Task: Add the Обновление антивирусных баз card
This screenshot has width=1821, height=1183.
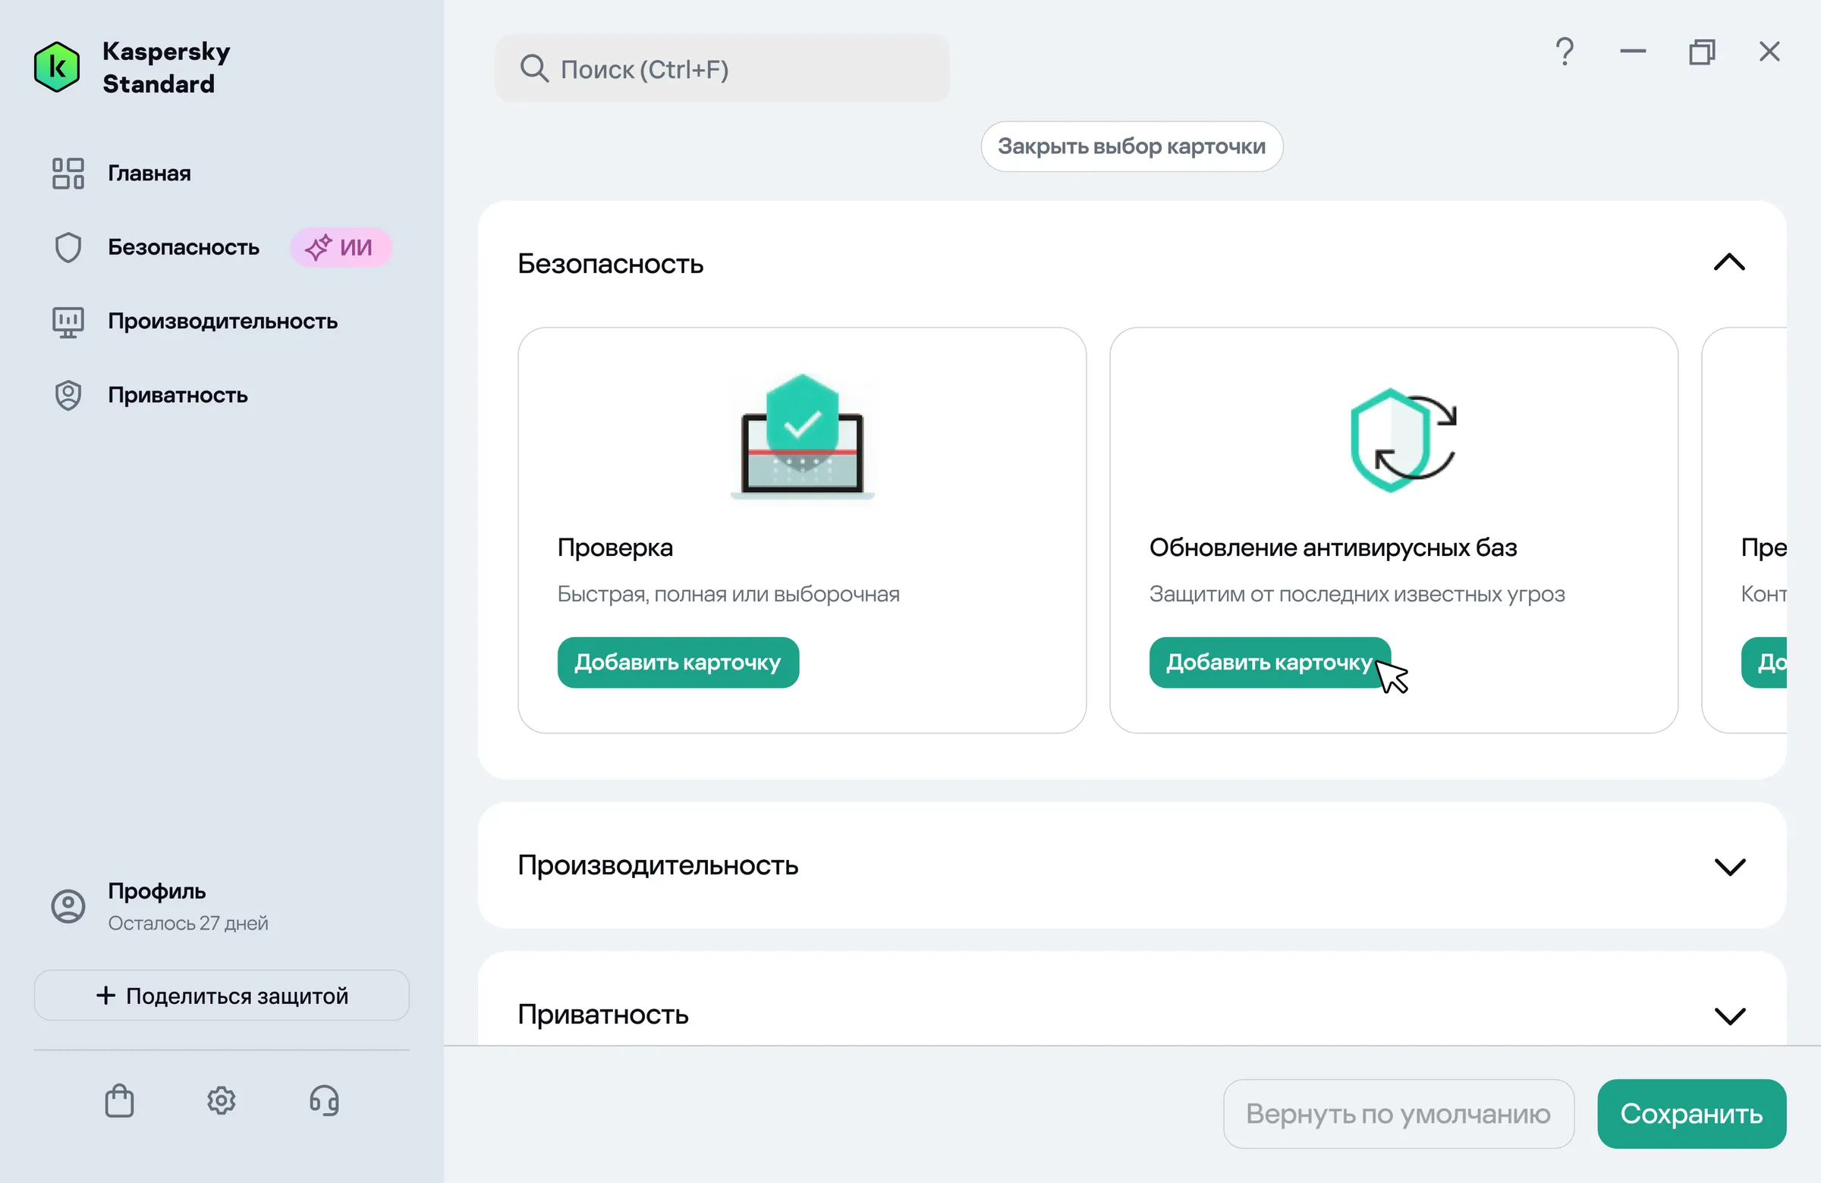Action: click(1270, 662)
